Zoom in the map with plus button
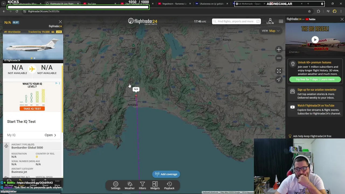The width and height of the screenshot is (345, 194). [x=279, y=49]
